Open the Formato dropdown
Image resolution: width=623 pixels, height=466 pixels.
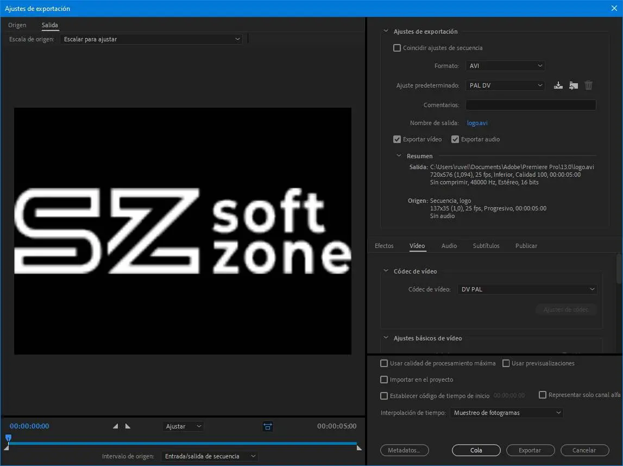tap(505, 66)
